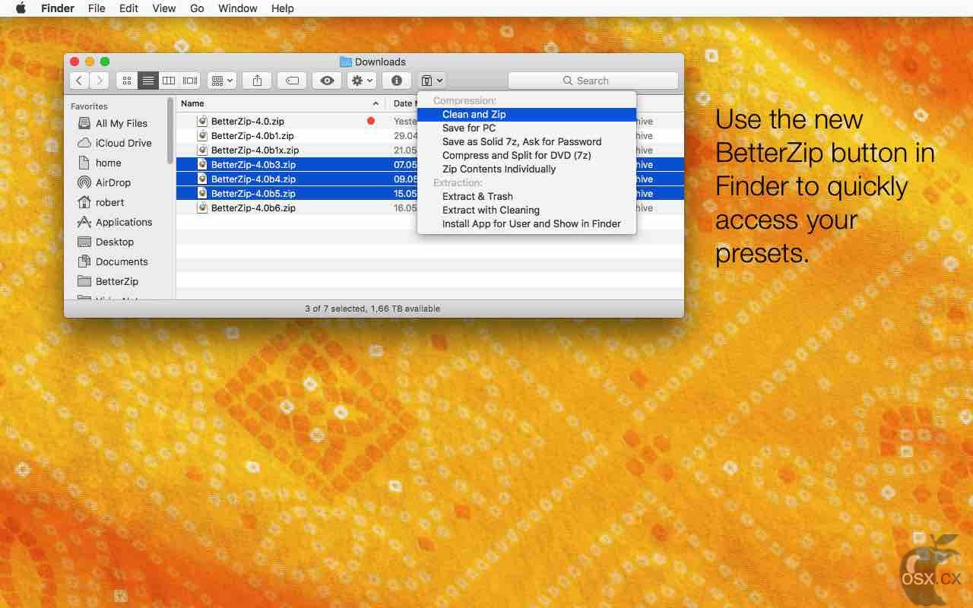The image size is (973, 608).
Task: Switch to column view
Action: [169, 81]
